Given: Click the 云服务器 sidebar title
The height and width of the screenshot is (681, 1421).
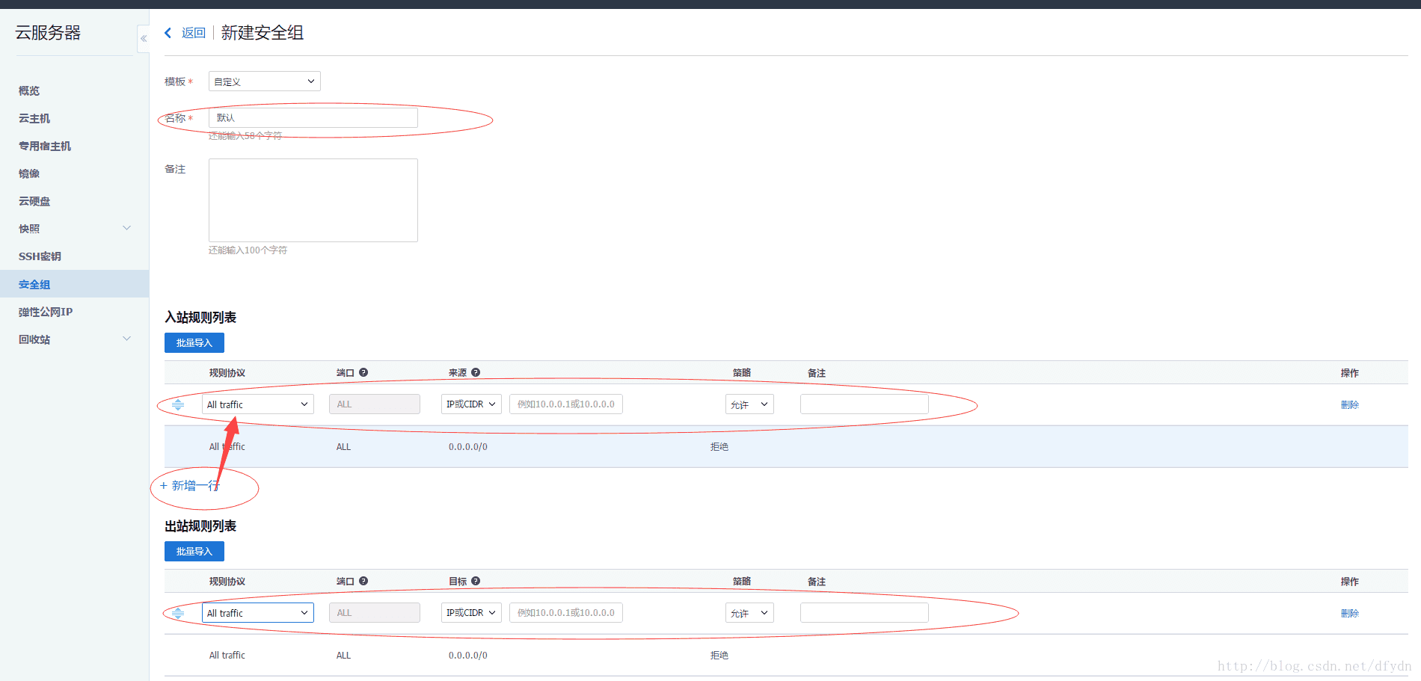Looking at the screenshot, I should 48,33.
